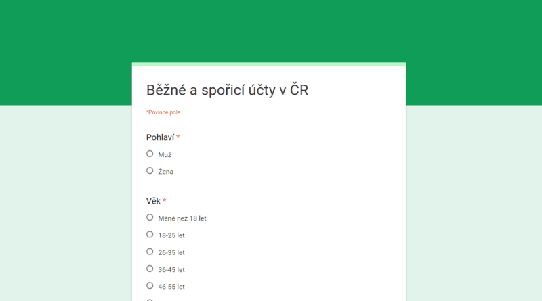Click the "Žena" label text
The height and width of the screenshot is (301, 542).
166,172
